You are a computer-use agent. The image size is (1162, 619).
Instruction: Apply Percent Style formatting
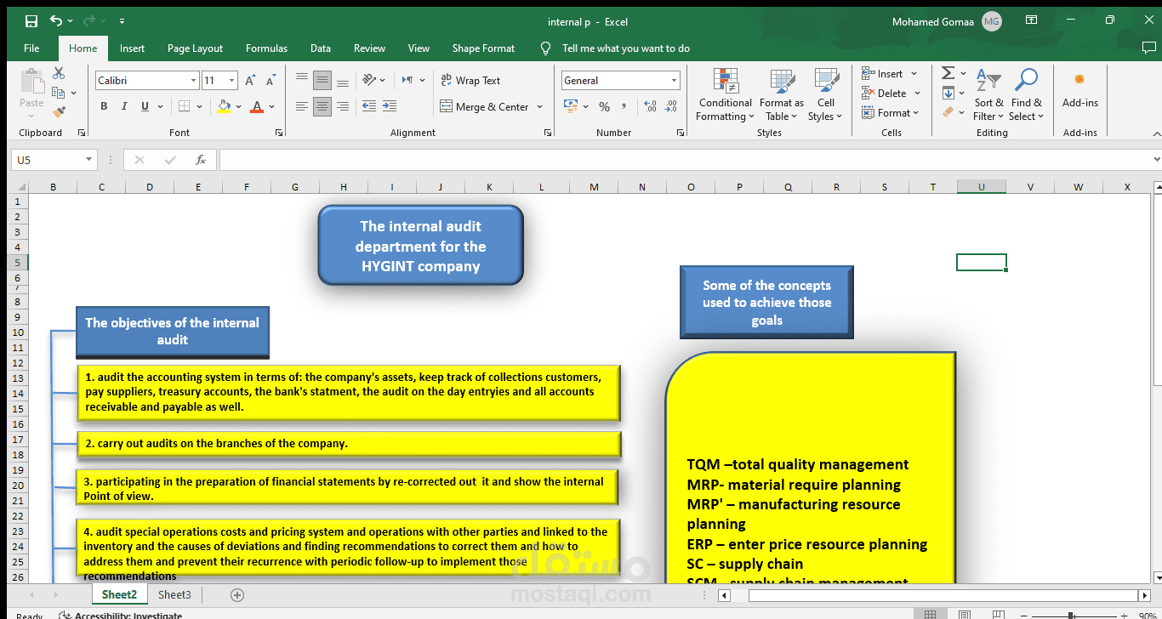coord(604,106)
